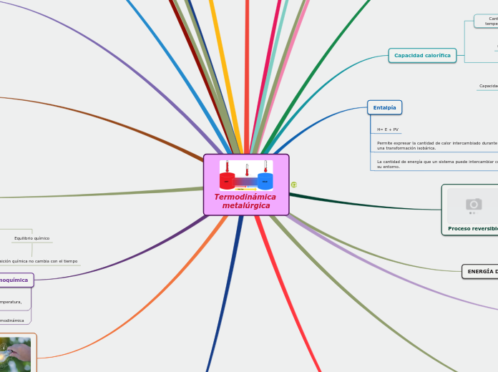The width and height of the screenshot is (498, 372).
Task: Click the thermometer image in the central node
Action: [x=246, y=175]
